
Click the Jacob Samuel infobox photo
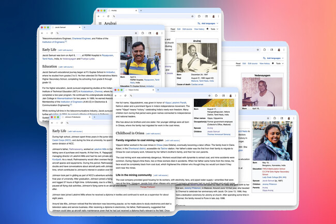pos(140,55)
